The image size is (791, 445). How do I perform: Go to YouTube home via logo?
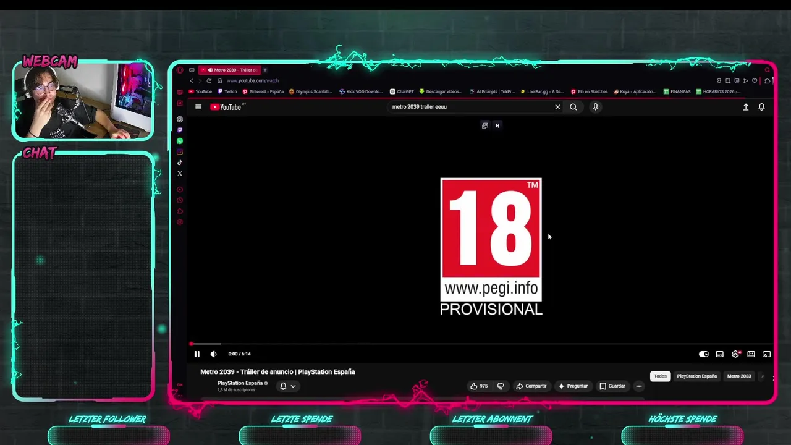tap(226, 107)
